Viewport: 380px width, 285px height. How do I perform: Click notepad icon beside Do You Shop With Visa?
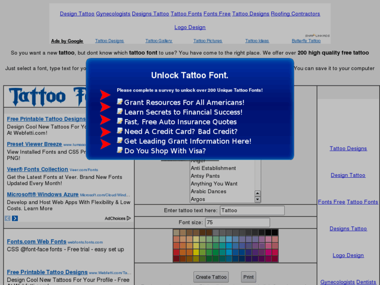tap(120, 150)
